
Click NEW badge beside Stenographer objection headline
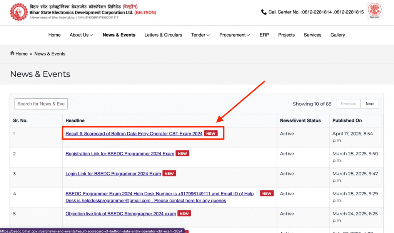click(184, 213)
